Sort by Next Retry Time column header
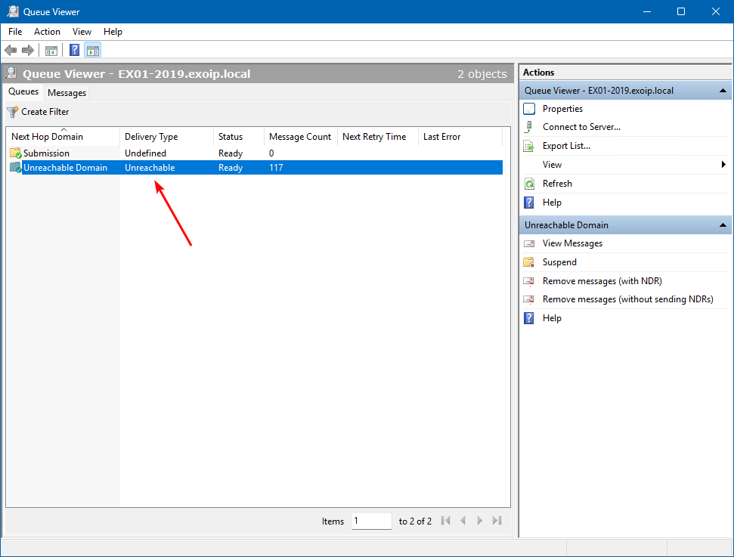 point(378,137)
